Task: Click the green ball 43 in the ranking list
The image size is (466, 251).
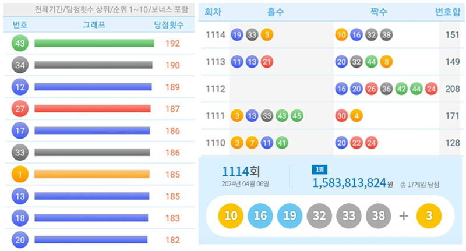Action: point(20,43)
